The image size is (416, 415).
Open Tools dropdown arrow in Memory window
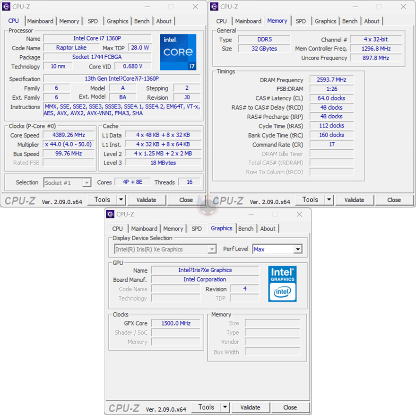(329, 199)
